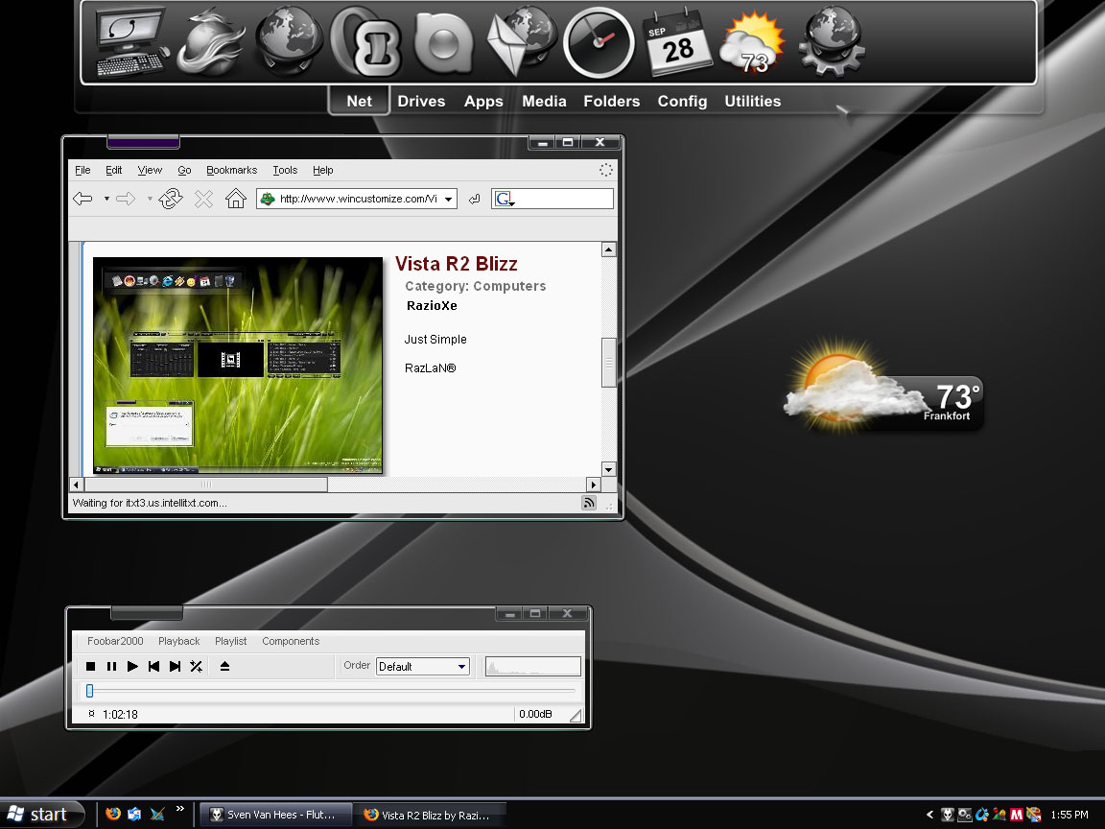Viewport: 1105px width, 829px height.
Task: Click the random playback icon
Action: tap(196, 666)
